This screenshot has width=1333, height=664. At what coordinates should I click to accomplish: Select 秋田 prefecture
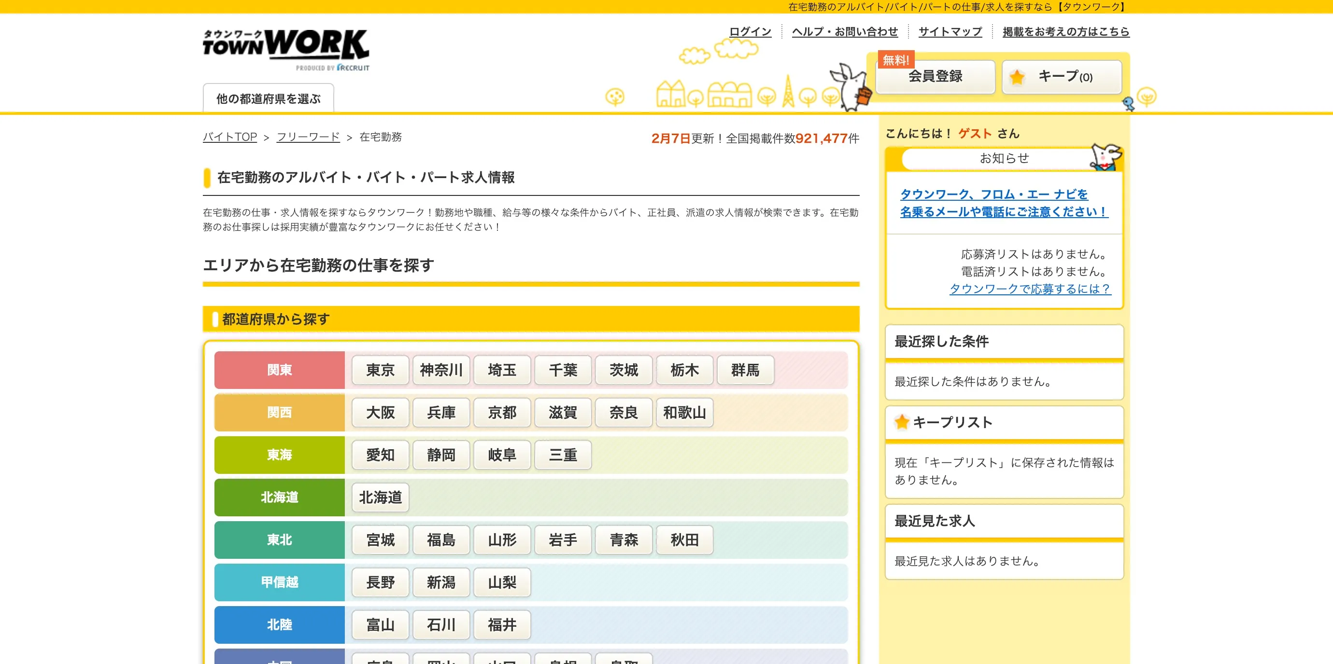point(685,539)
